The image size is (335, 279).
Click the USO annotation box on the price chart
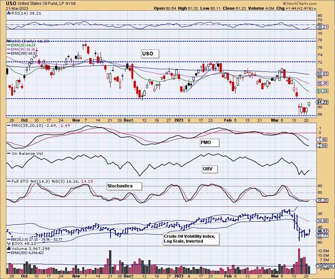pyautogui.click(x=150, y=54)
